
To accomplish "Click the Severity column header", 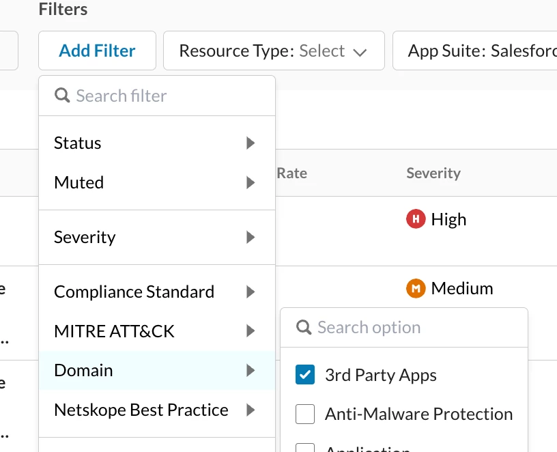I will tap(433, 173).
